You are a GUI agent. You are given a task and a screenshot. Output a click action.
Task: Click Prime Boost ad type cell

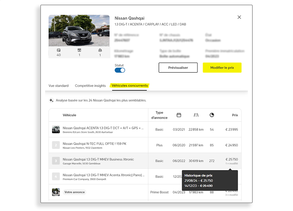(x=159, y=192)
